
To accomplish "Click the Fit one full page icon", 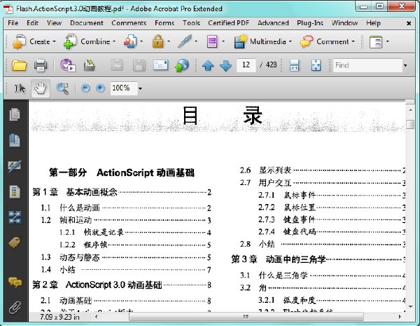I will tap(316, 65).
